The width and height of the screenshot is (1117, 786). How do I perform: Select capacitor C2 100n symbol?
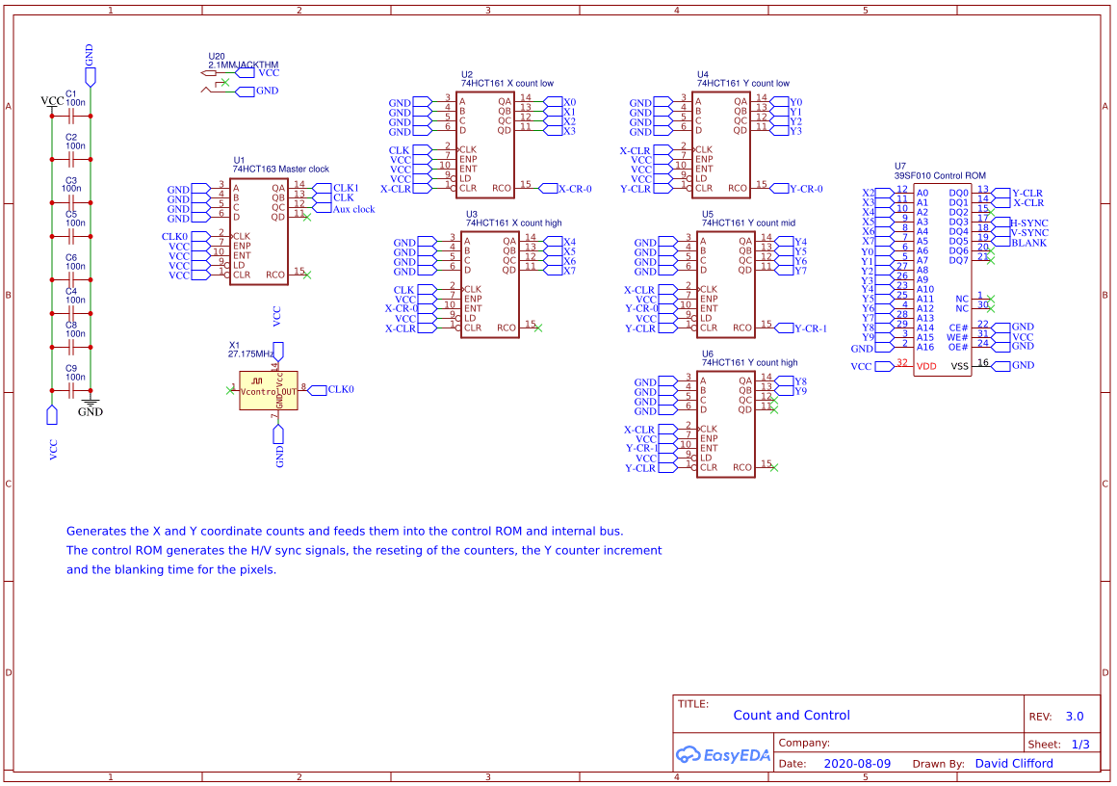pyautogui.click(x=71, y=159)
